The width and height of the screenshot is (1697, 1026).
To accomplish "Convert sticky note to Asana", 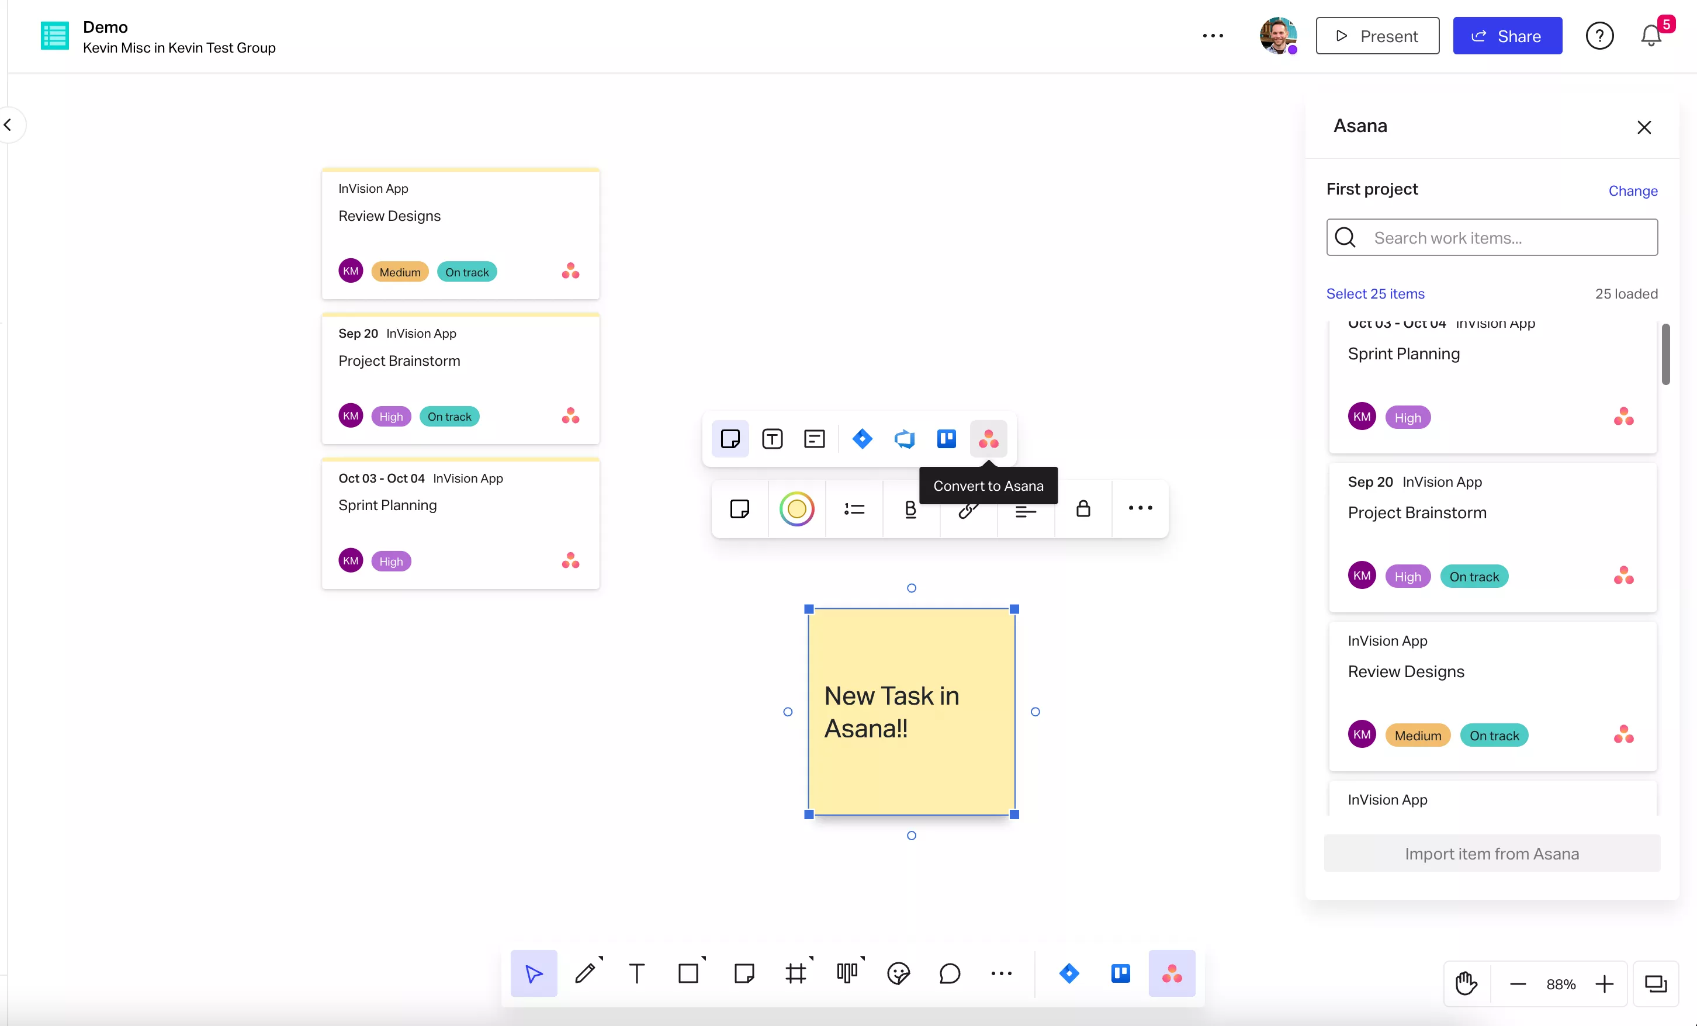I will click(988, 439).
